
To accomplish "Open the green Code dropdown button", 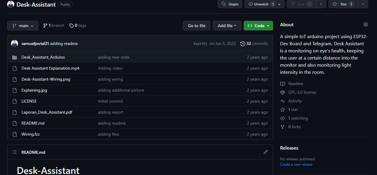I will click(x=258, y=26).
